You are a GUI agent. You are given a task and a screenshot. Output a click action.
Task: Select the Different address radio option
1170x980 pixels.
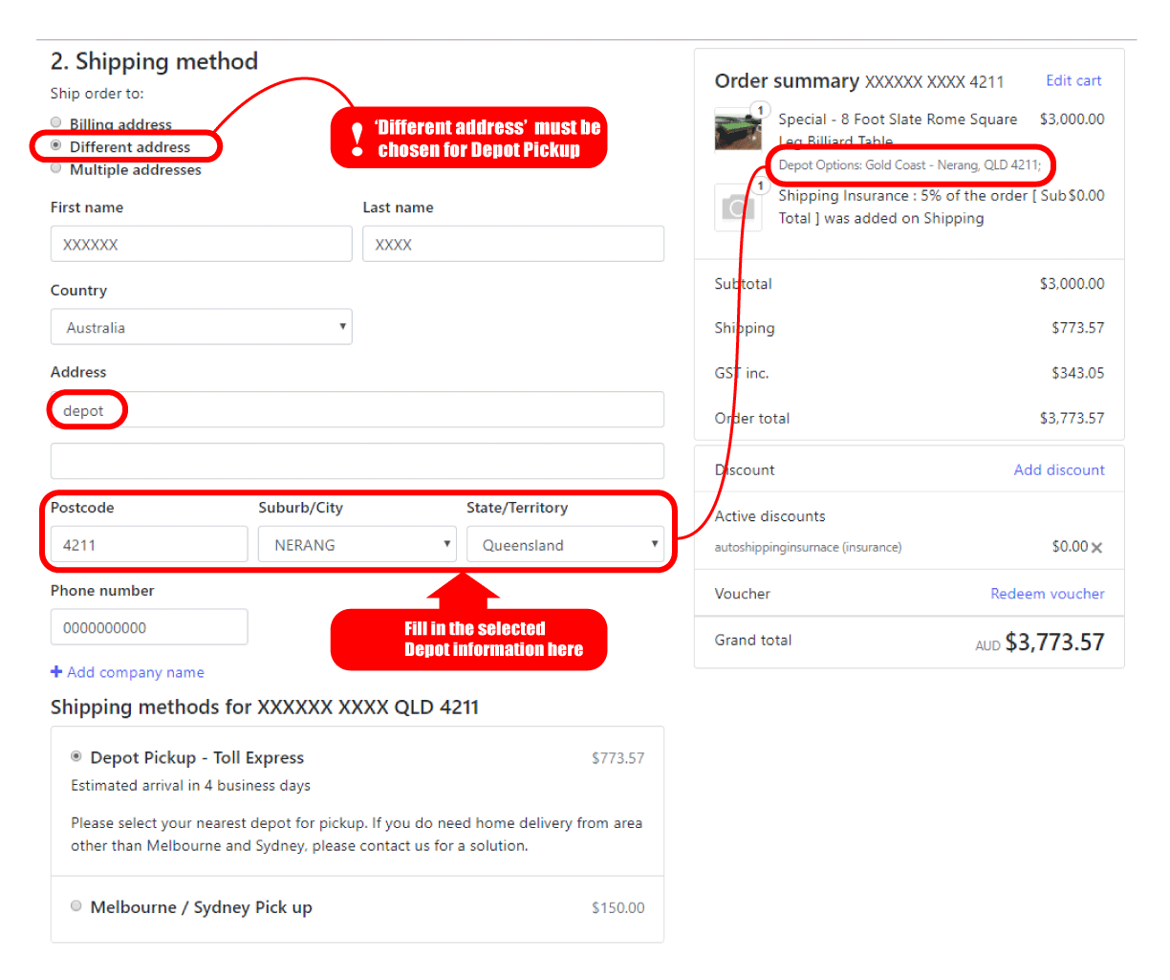tap(56, 145)
